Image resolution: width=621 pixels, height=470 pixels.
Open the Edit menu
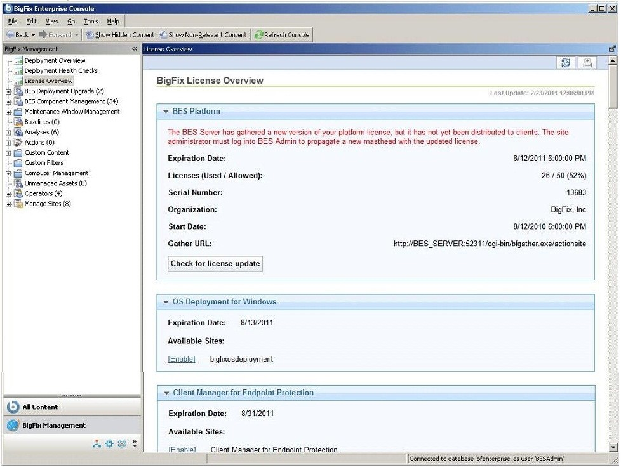point(31,22)
